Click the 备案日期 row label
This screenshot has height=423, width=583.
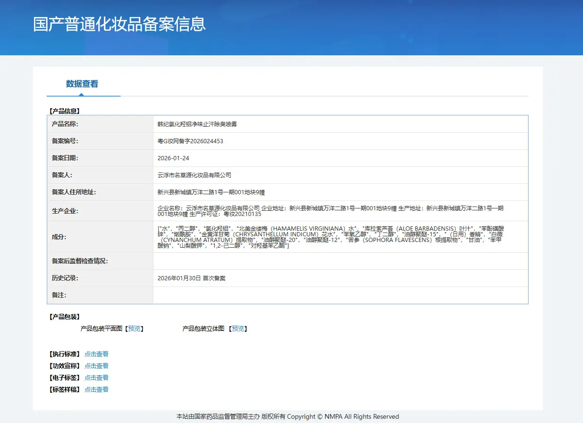click(x=65, y=158)
